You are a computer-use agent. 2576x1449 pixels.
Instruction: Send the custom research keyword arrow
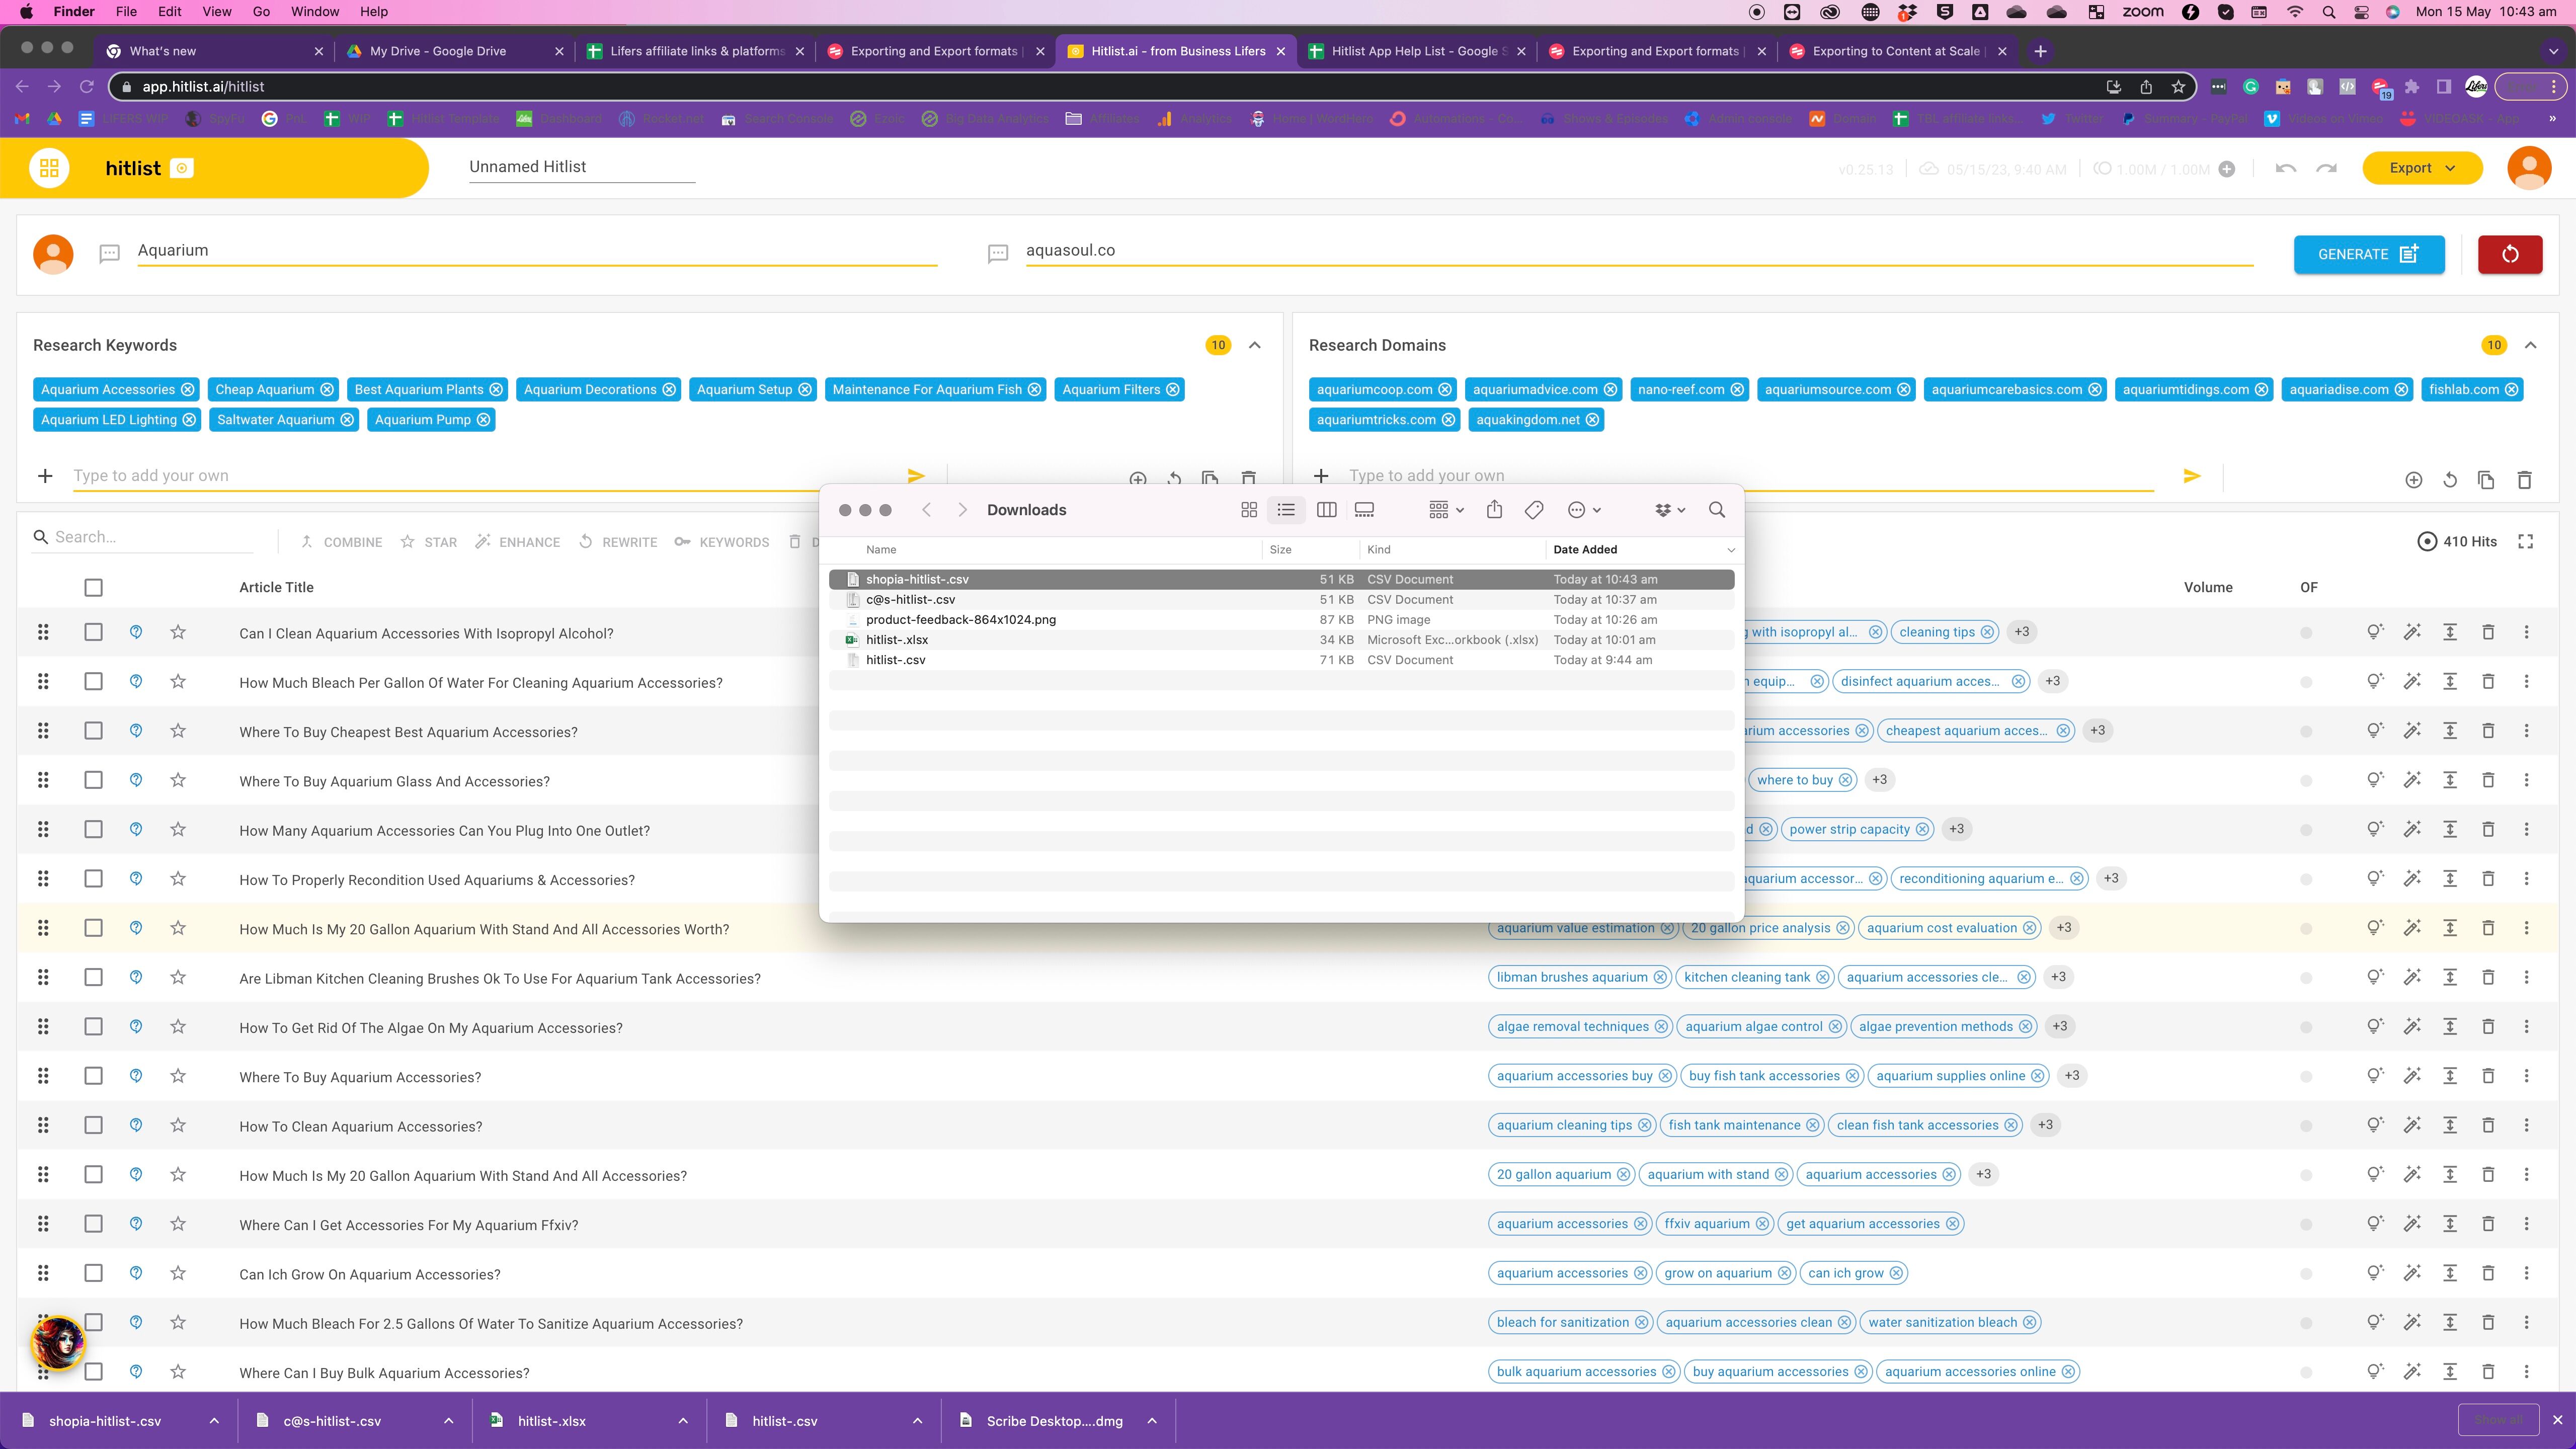916,476
